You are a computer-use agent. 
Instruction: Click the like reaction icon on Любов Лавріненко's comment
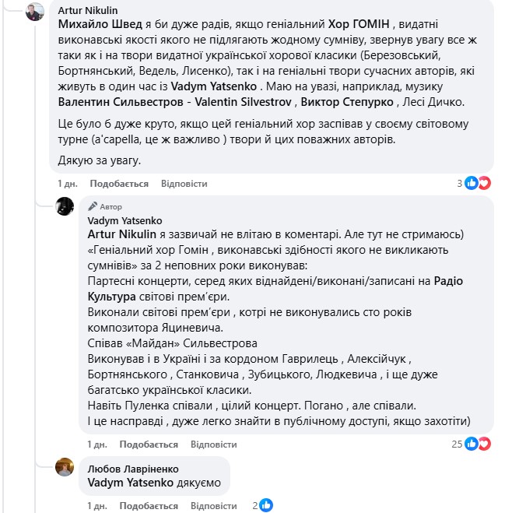pos(267,506)
